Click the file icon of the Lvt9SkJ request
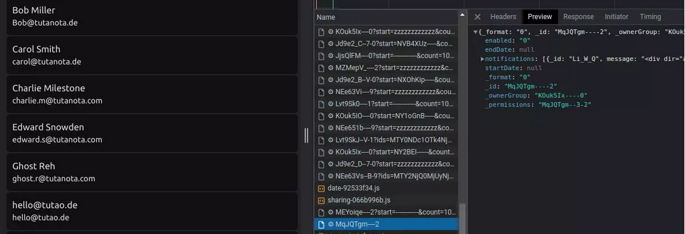Viewport: 685px width, 234px height. 321,141
